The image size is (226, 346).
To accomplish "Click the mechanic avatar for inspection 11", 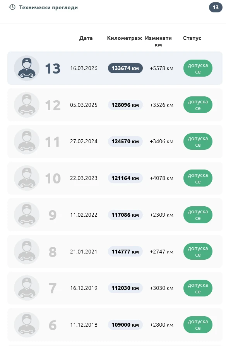I will (27, 141).
